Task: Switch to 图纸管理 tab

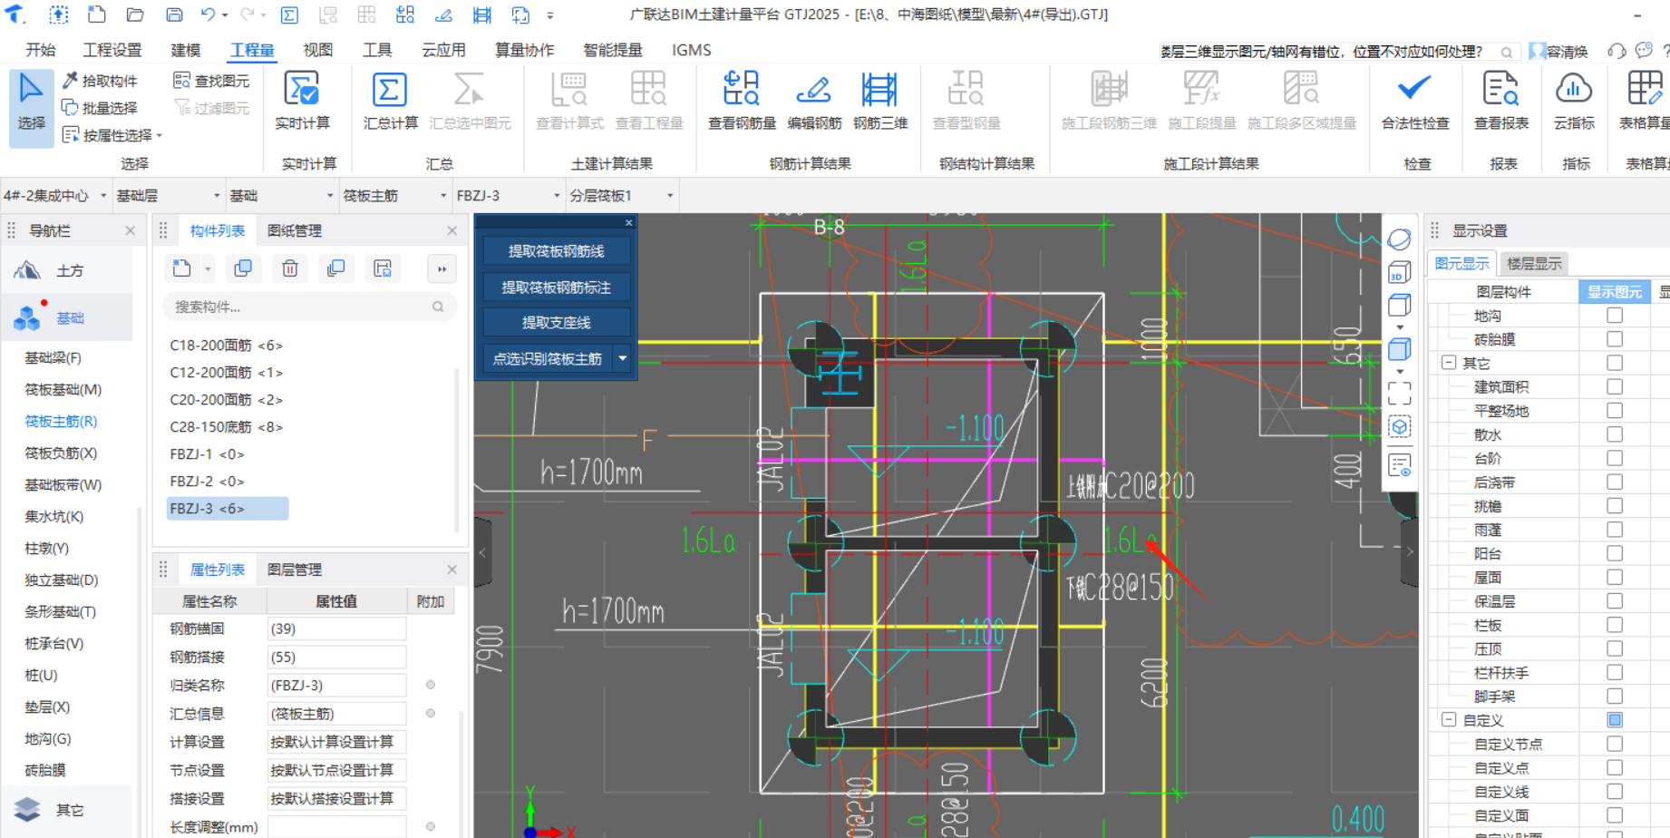Action: pos(295,230)
